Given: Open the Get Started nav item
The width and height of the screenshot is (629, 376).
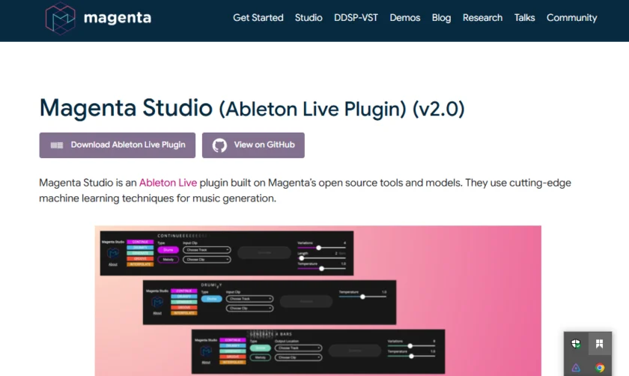Looking at the screenshot, I should click(x=258, y=18).
